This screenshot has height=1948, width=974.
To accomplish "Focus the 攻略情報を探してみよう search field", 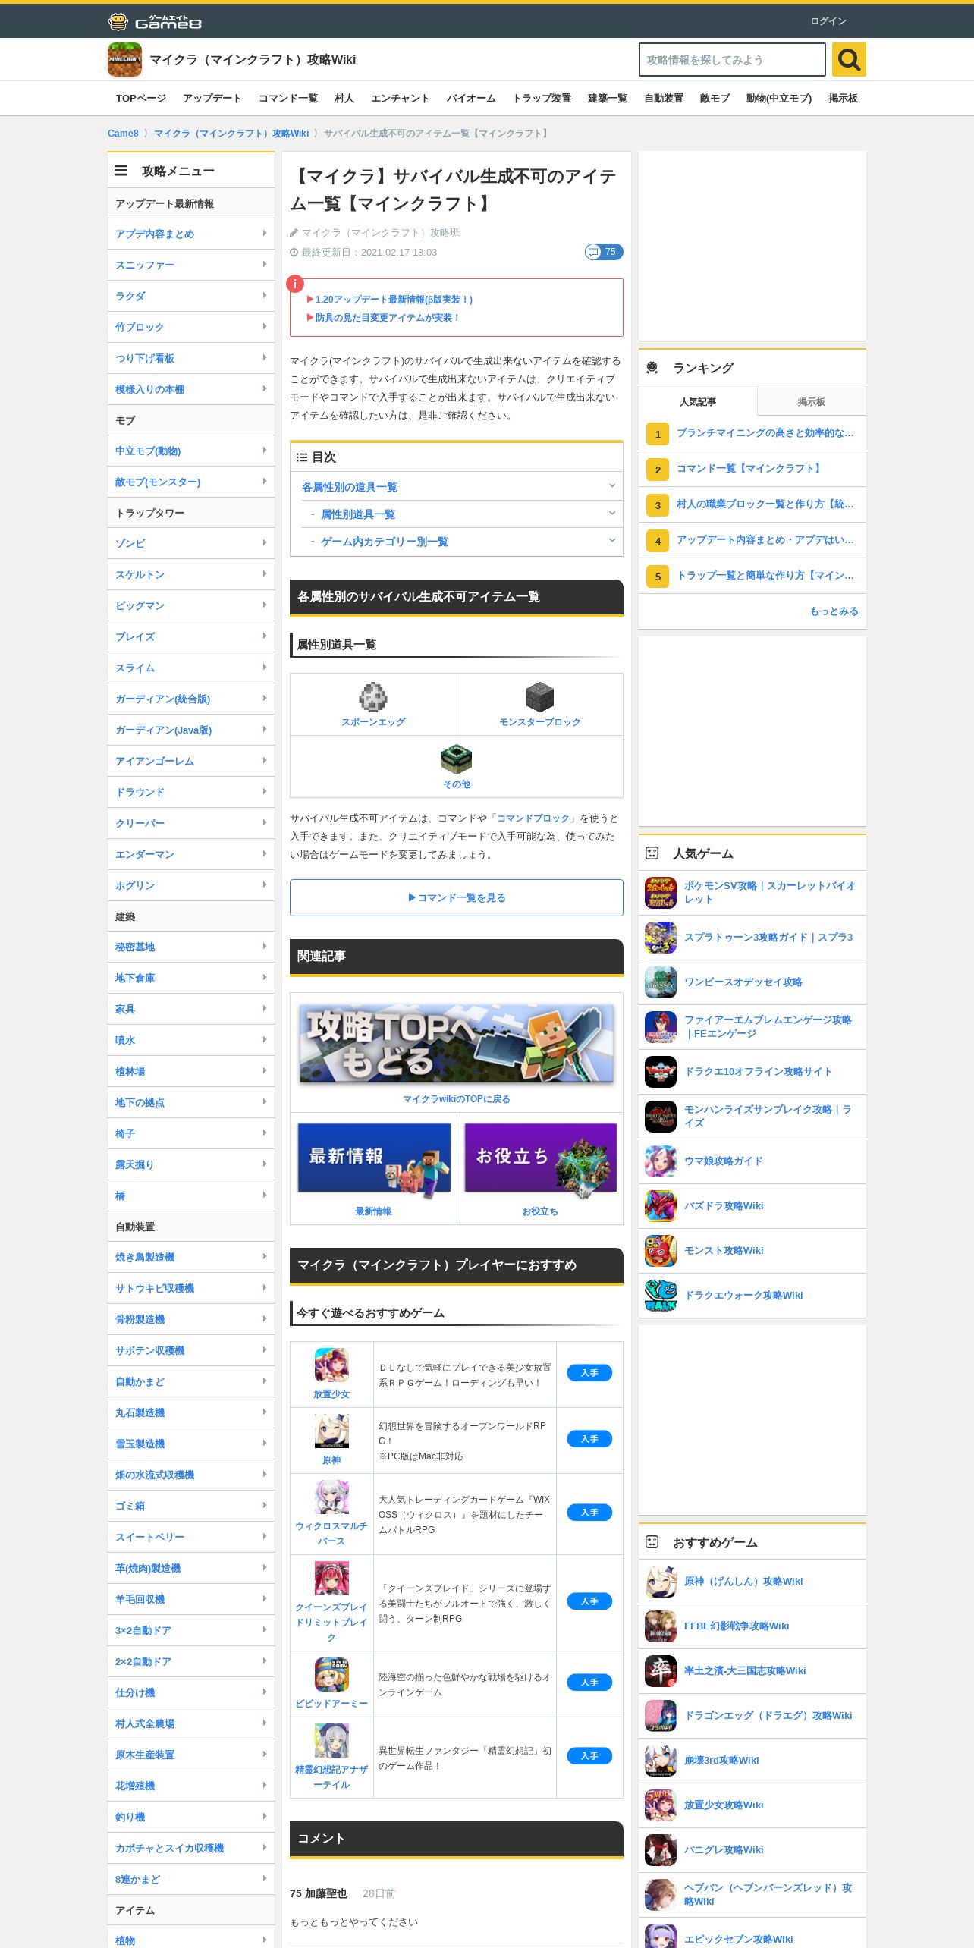I will [732, 59].
